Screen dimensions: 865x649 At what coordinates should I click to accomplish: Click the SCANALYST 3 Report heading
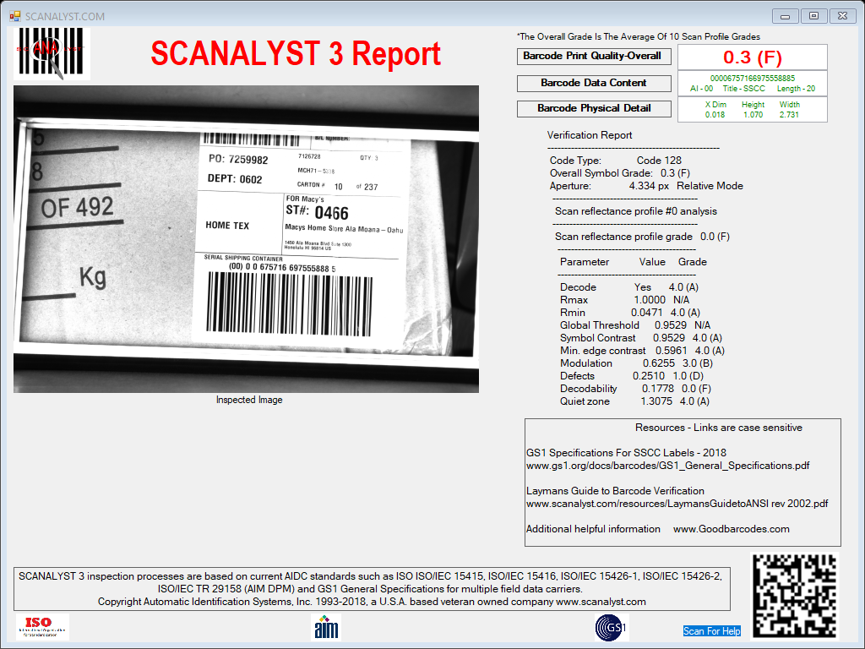click(296, 53)
